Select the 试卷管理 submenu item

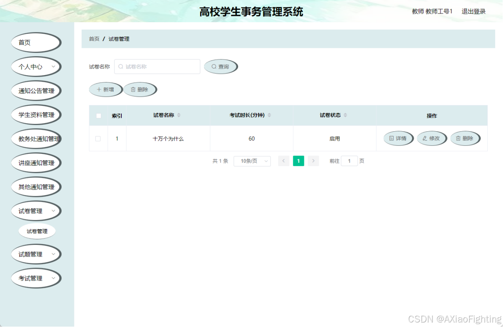coord(37,231)
